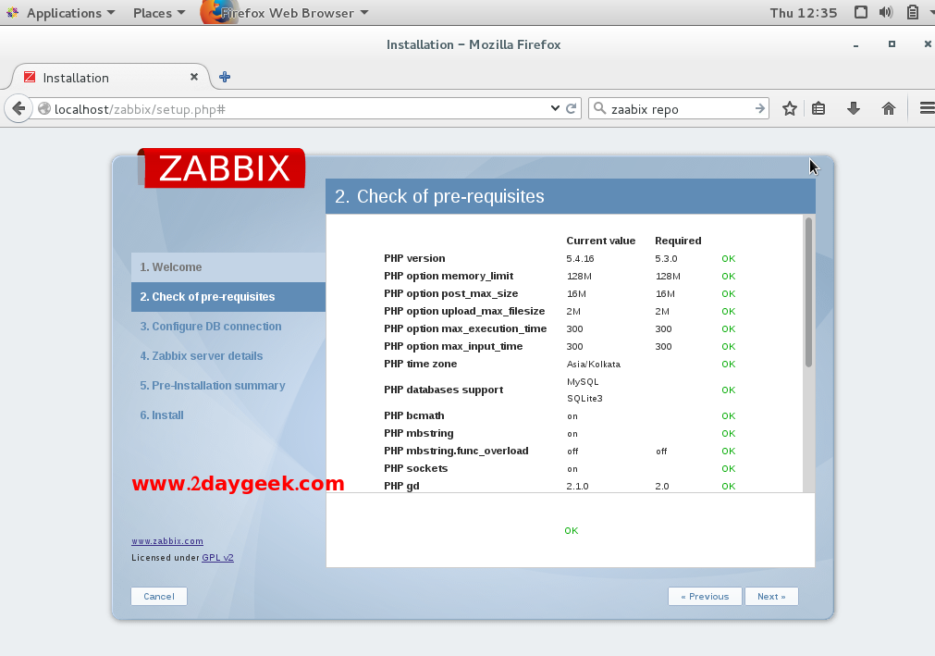Click the Required column header
Screen dimensions: 935x656
(x=678, y=241)
